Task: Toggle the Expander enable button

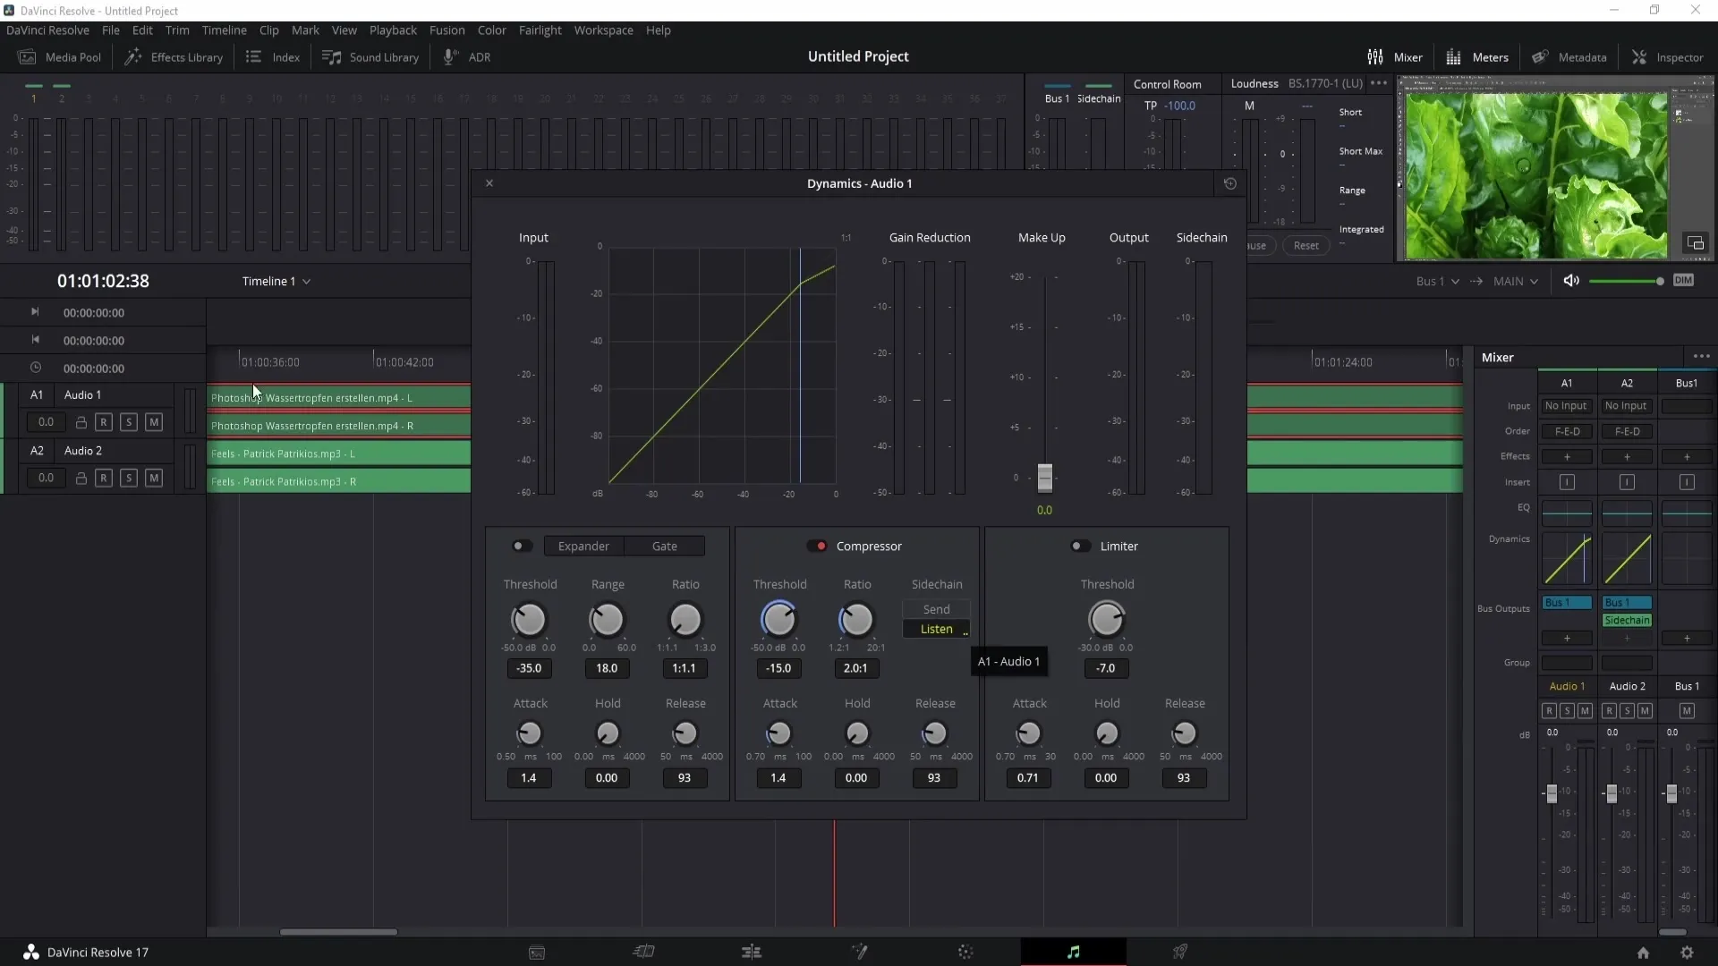Action: point(519,545)
